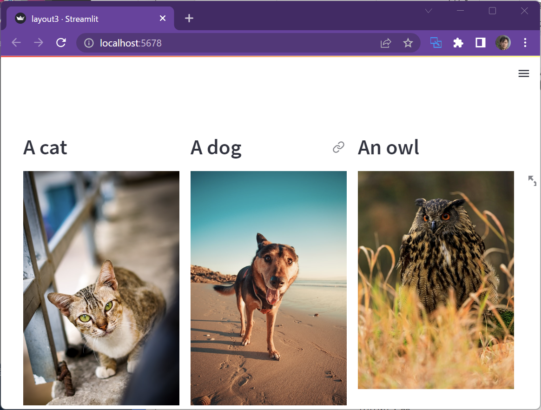Click the dog on the beach photo

[x=269, y=288]
